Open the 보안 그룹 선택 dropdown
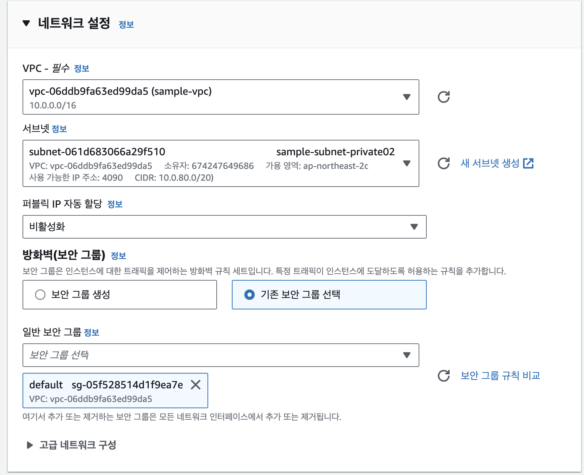The width and height of the screenshot is (584, 475). point(221,355)
